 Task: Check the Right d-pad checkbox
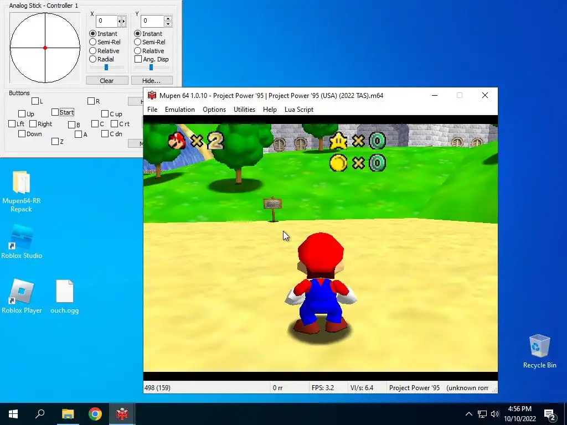click(x=33, y=123)
